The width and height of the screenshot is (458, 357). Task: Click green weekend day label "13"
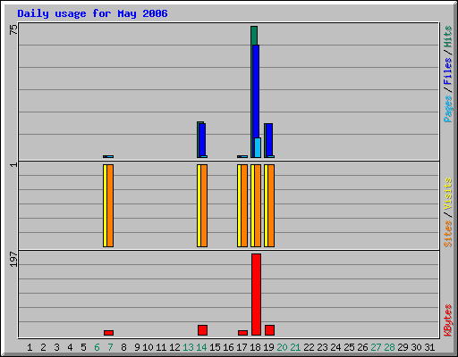tap(188, 347)
